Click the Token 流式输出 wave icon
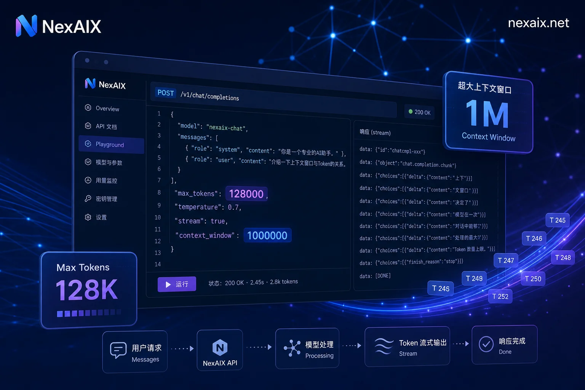The height and width of the screenshot is (390, 585). 384,346
